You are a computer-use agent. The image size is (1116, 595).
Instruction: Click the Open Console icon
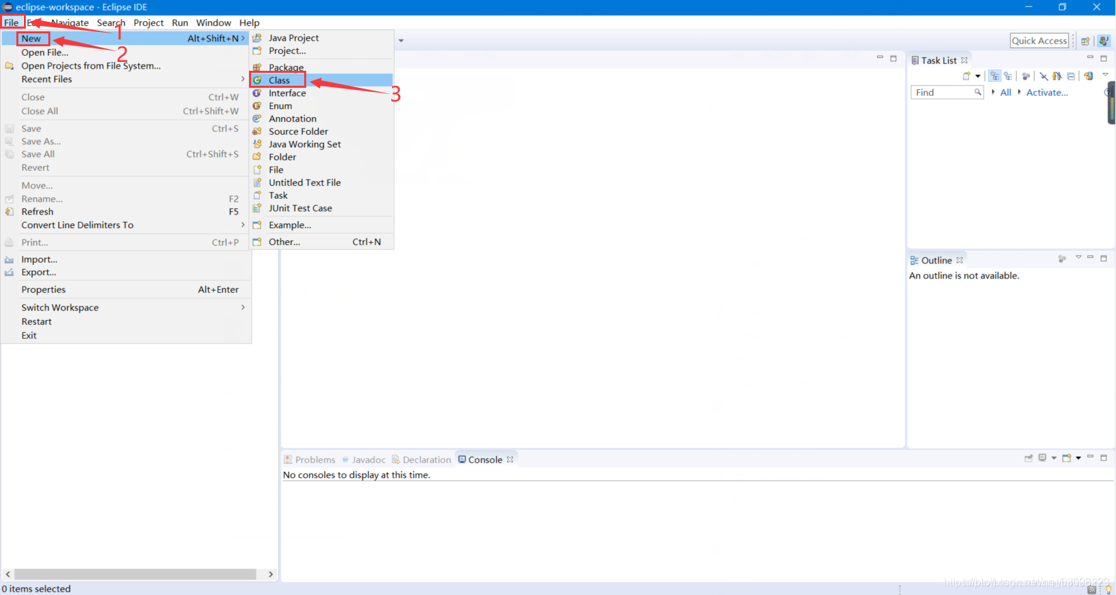(x=1067, y=458)
